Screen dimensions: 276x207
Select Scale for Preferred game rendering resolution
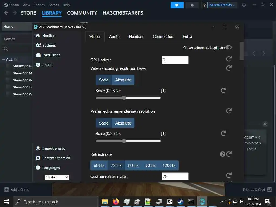tap(104, 123)
